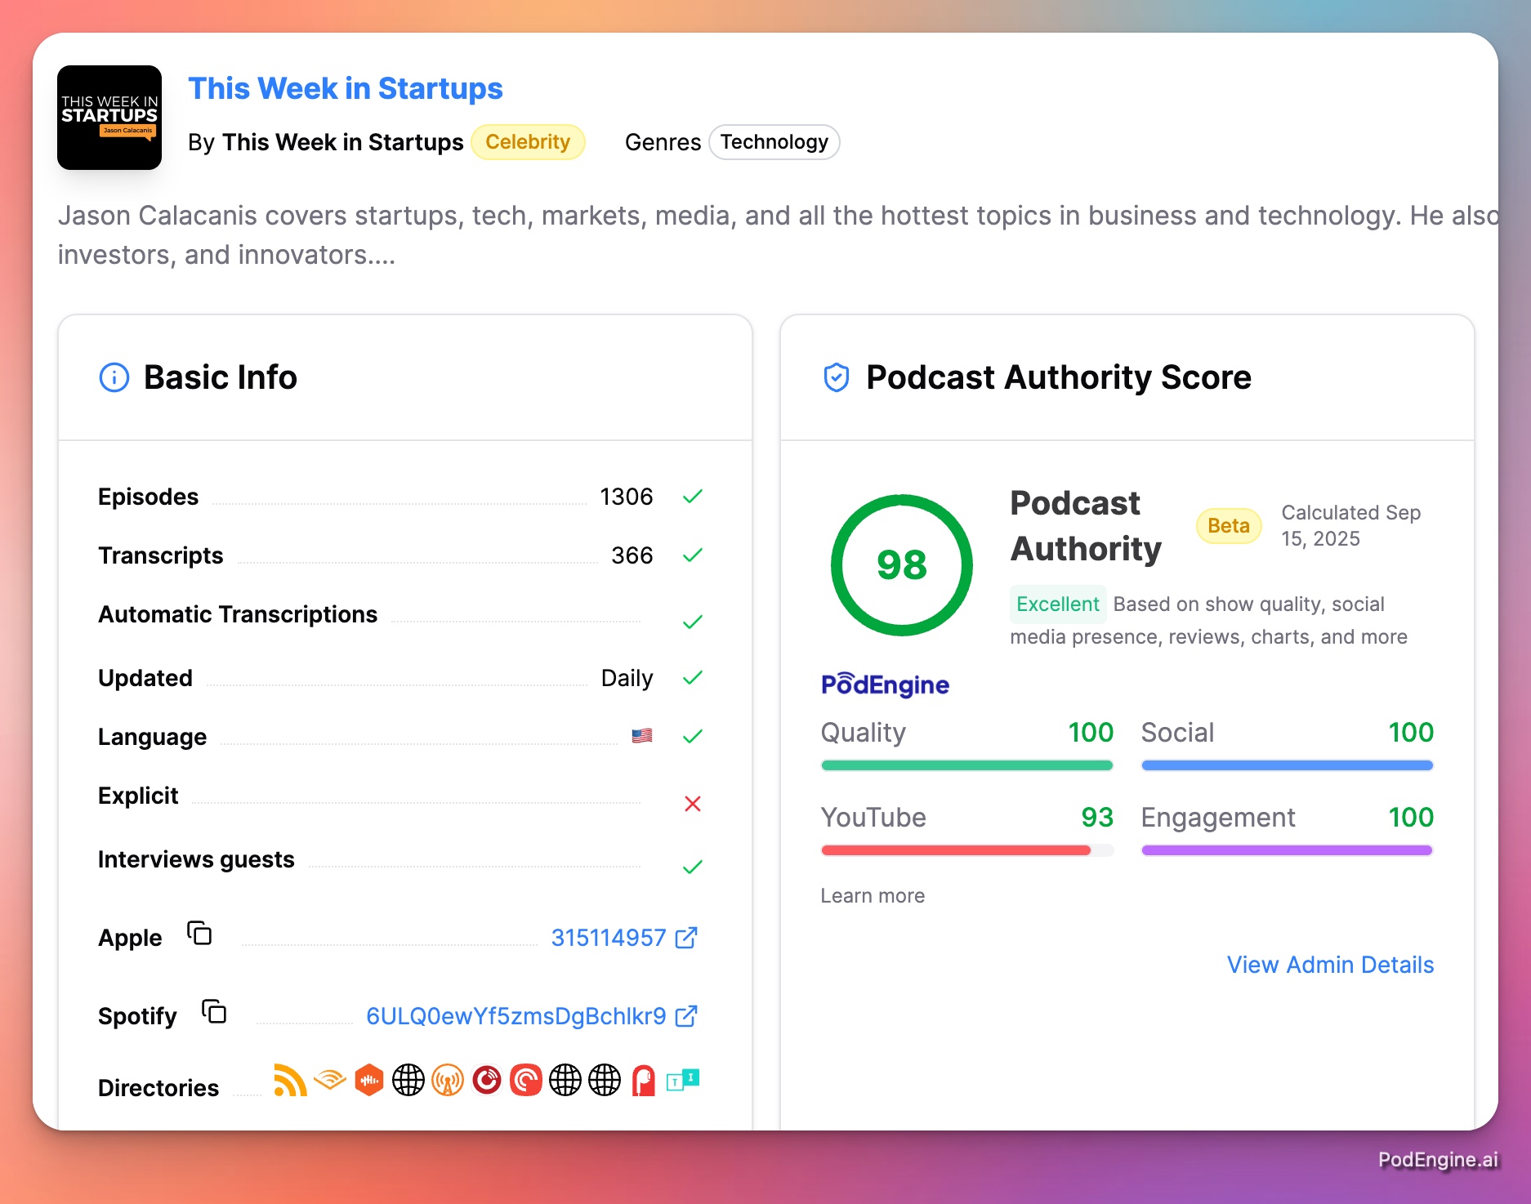This screenshot has height=1204, width=1531.
Task: Click the Calculated Sep 15, 2025 text
Action: (1351, 525)
